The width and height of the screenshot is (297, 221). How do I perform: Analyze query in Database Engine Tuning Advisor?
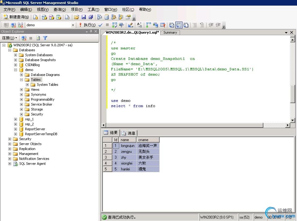(x=121, y=25)
